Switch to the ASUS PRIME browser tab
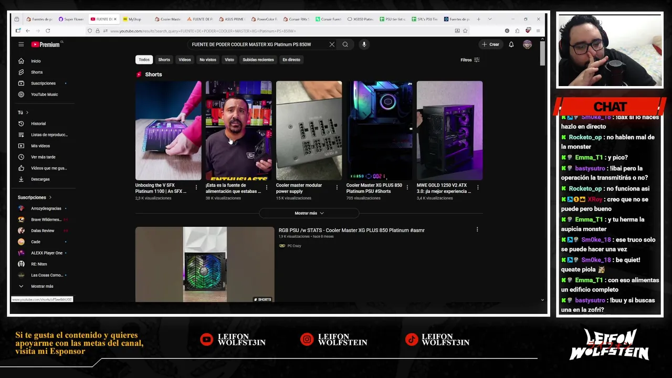This screenshot has width=672, height=378. pos(232,19)
